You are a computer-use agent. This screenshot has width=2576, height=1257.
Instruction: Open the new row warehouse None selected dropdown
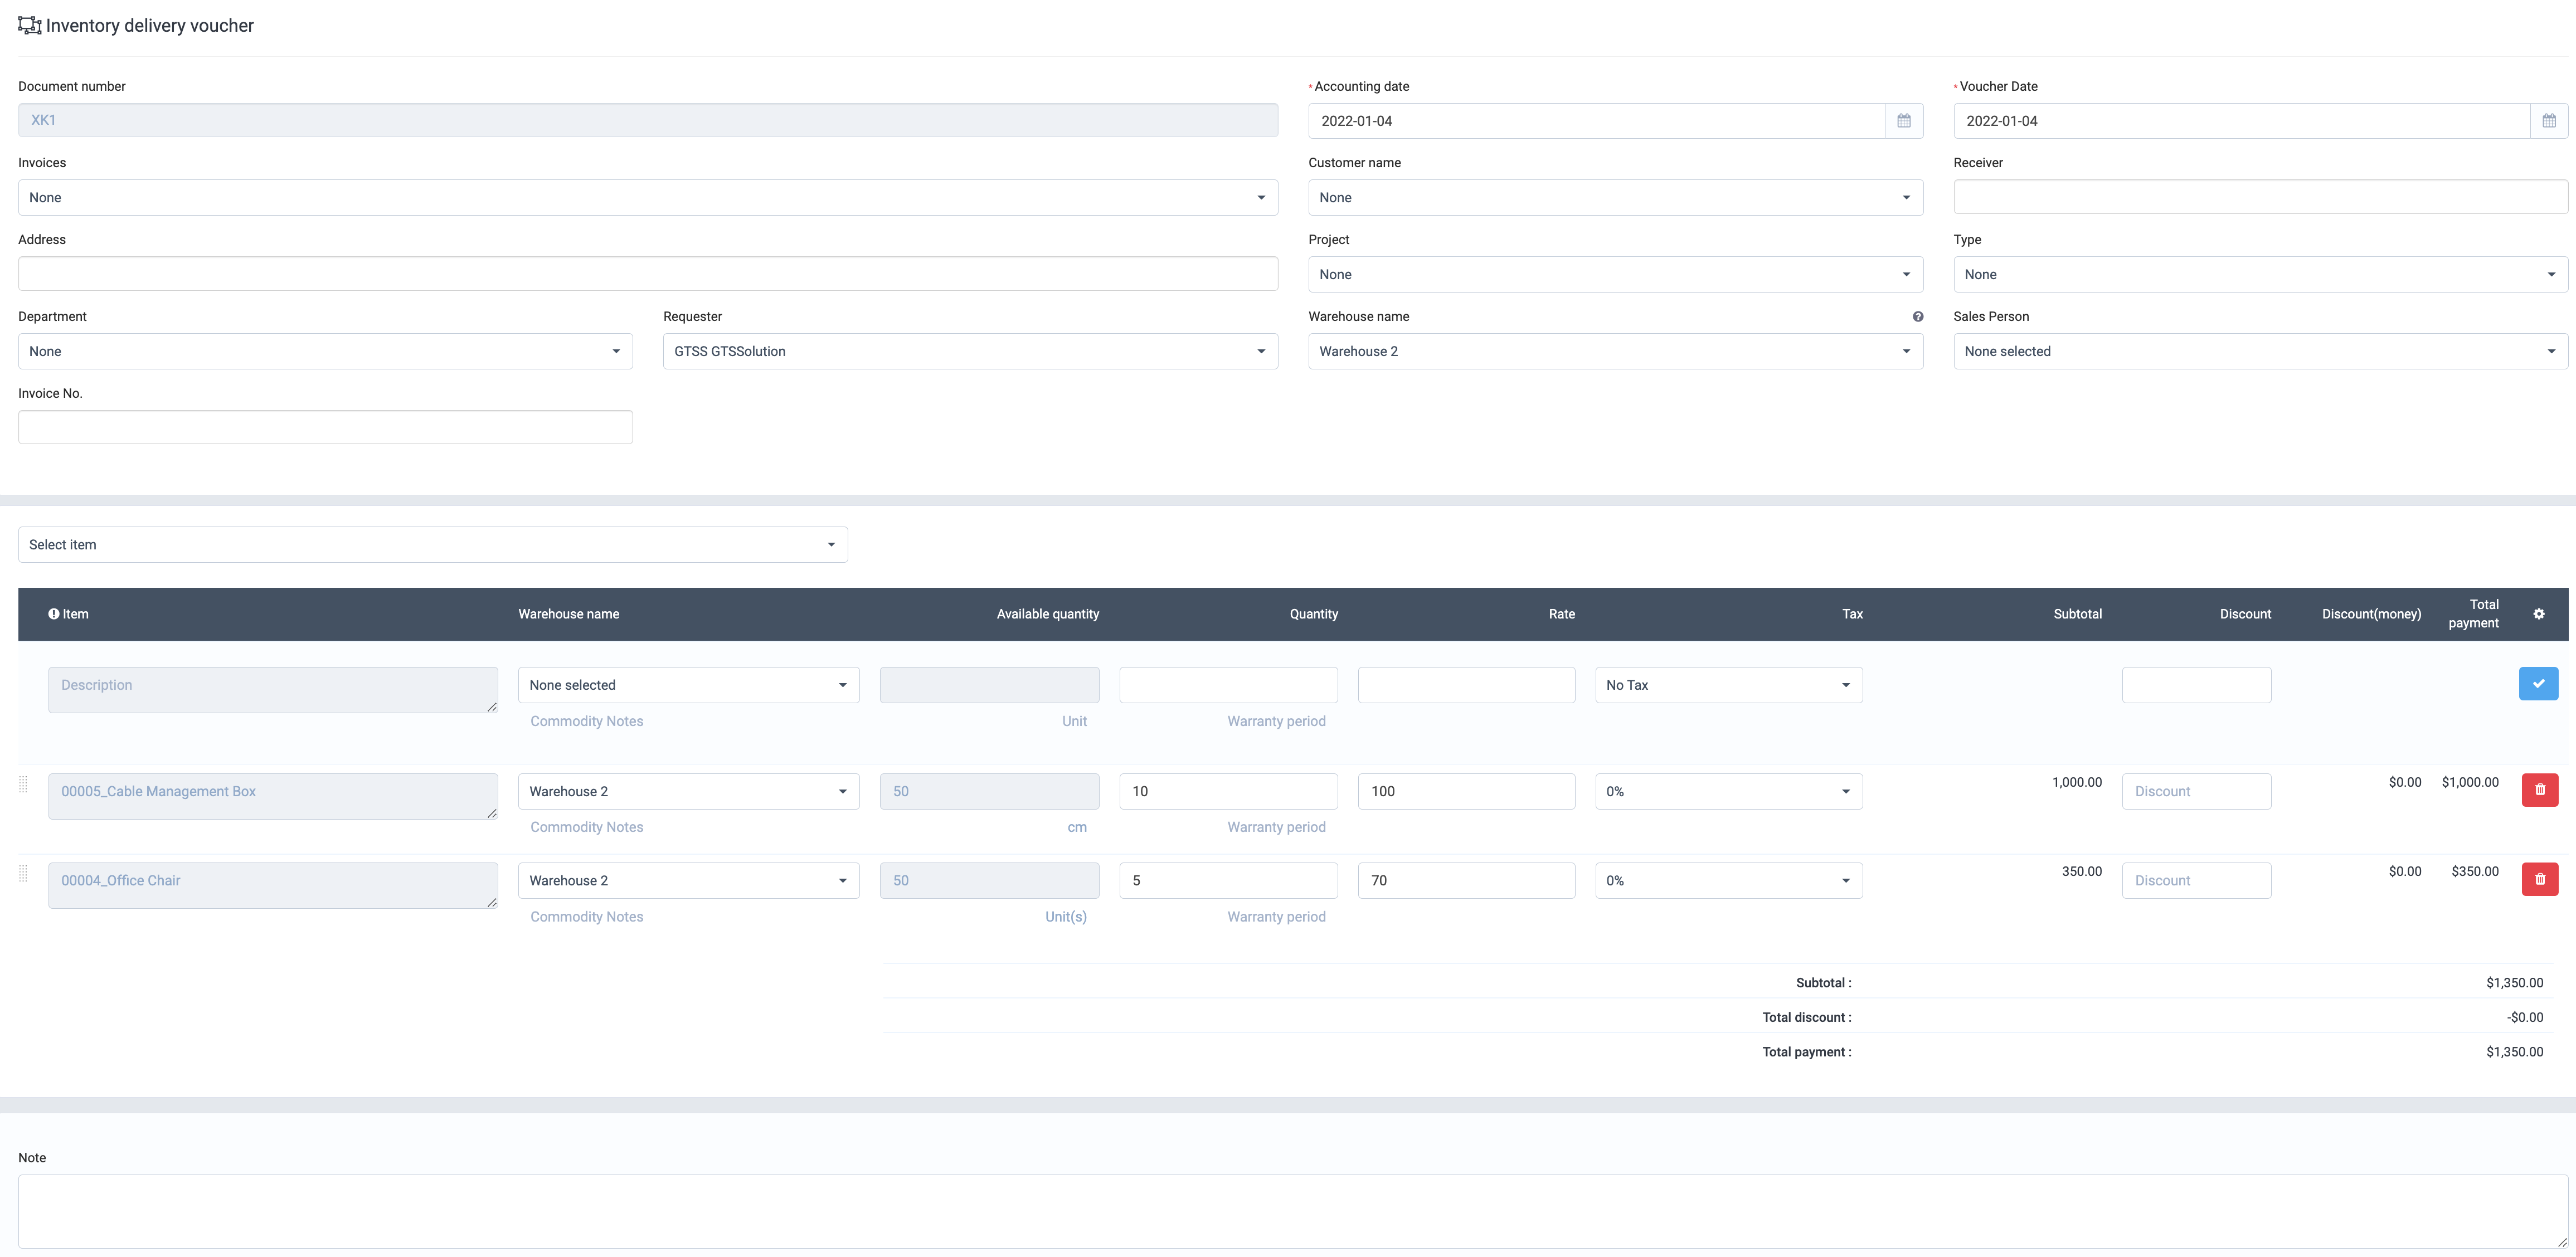[x=689, y=685]
